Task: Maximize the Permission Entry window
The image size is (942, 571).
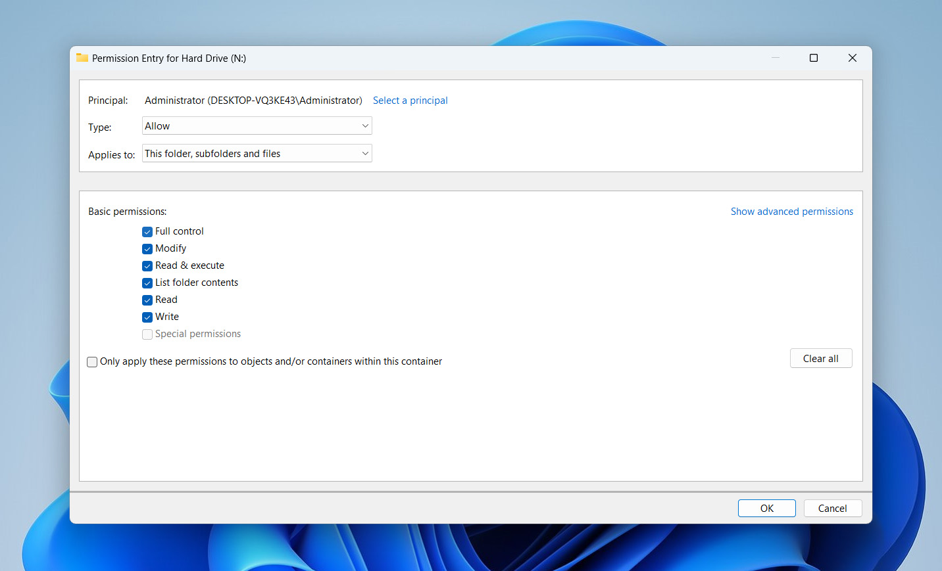Action: (x=814, y=58)
